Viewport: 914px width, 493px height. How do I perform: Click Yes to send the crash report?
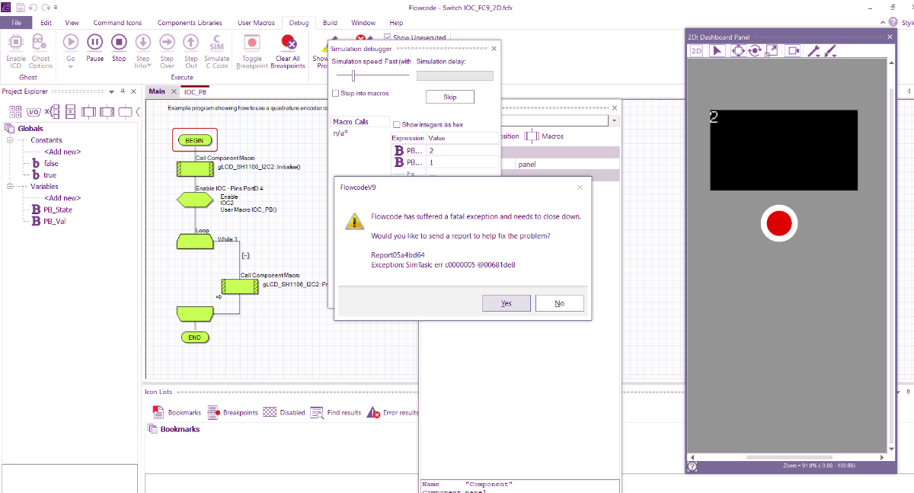click(507, 303)
